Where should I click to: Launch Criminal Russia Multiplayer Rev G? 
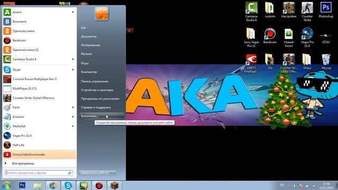click(40, 79)
